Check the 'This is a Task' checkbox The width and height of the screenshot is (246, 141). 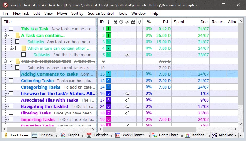coord(11,29)
